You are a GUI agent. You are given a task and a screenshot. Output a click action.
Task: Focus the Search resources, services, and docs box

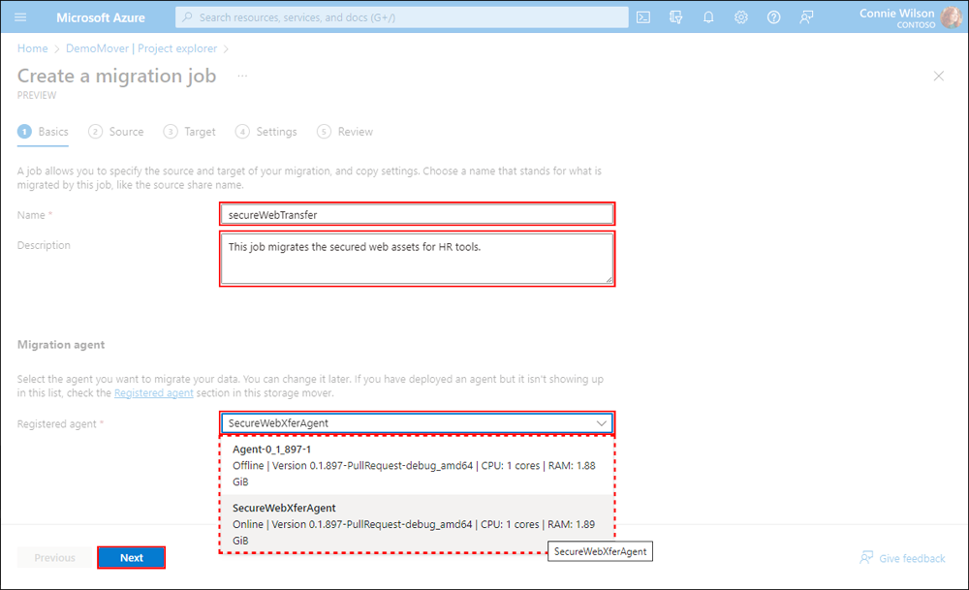click(x=402, y=17)
